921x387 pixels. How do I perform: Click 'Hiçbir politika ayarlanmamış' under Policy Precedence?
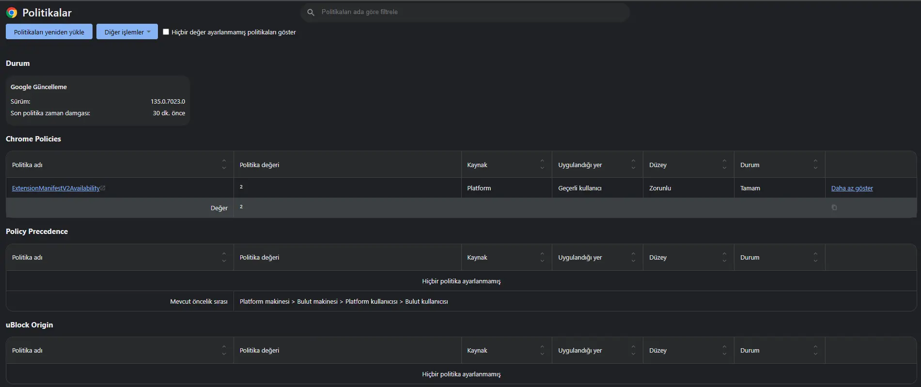pos(461,281)
